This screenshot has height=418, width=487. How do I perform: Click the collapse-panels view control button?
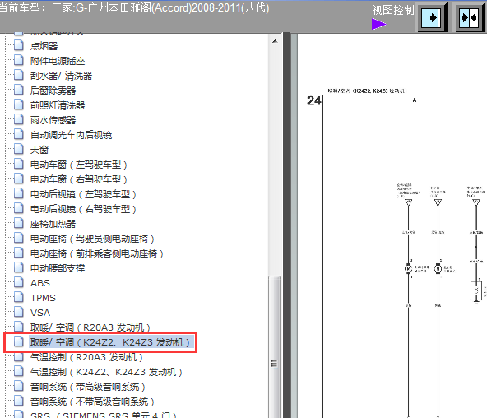pos(470,17)
